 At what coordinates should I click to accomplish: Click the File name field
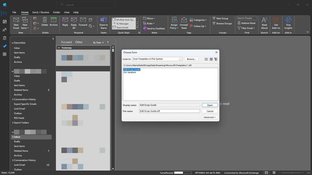click(169, 111)
